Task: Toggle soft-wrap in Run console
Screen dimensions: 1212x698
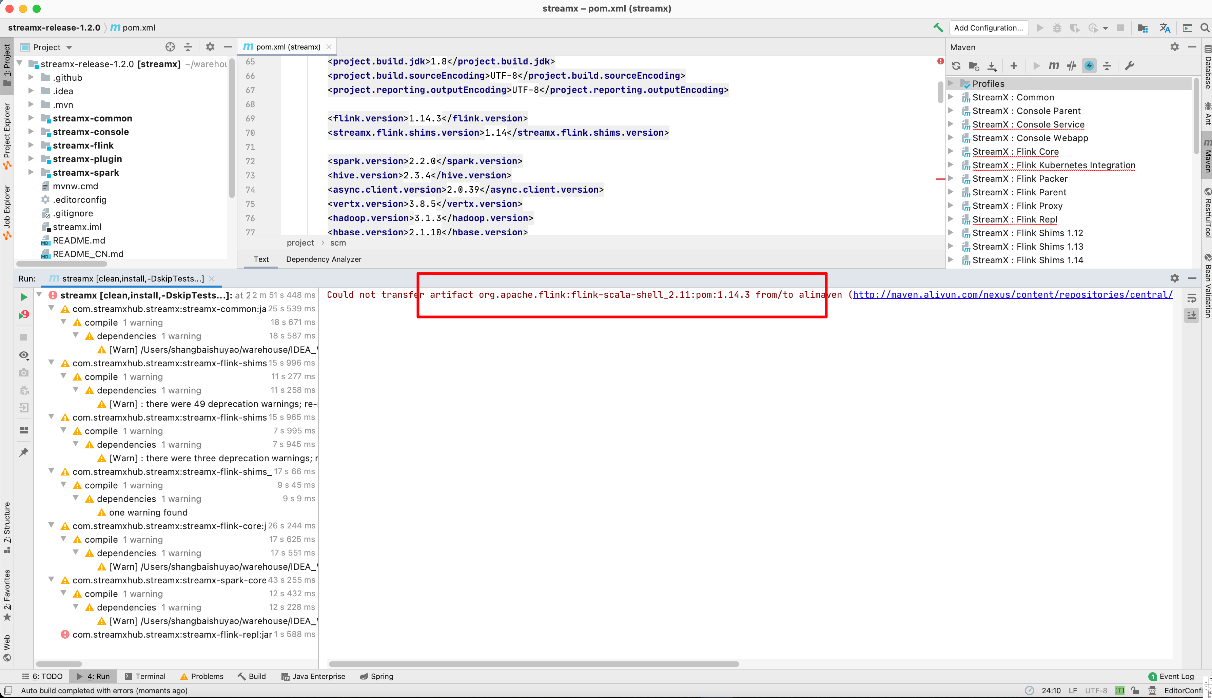Action: (1191, 298)
